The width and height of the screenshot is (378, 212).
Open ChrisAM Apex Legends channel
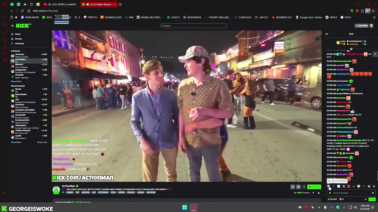tap(29, 76)
